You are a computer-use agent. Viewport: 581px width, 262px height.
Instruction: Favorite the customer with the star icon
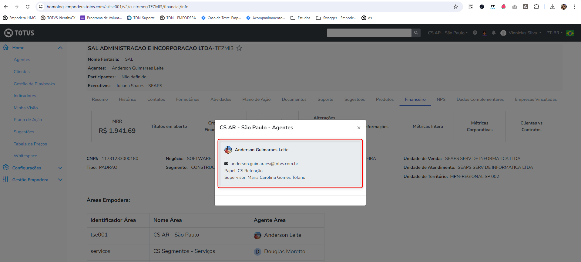click(x=239, y=48)
